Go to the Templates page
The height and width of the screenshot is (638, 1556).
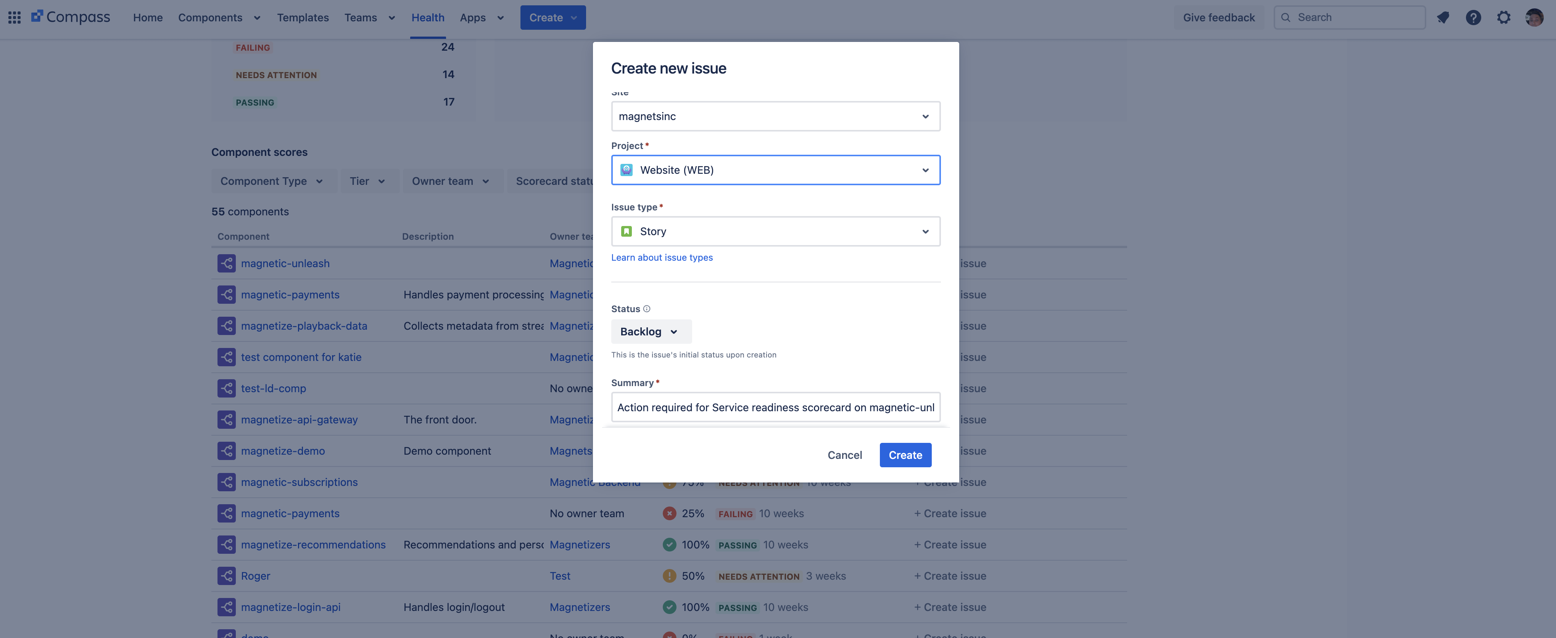pyautogui.click(x=303, y=18)
